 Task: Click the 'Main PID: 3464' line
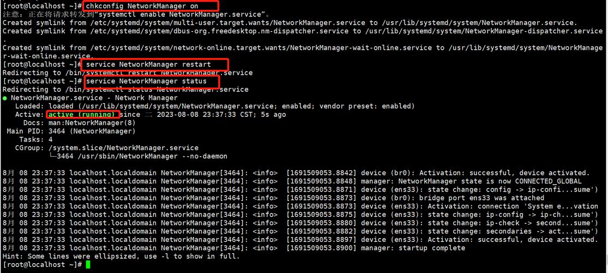(71, 131)
